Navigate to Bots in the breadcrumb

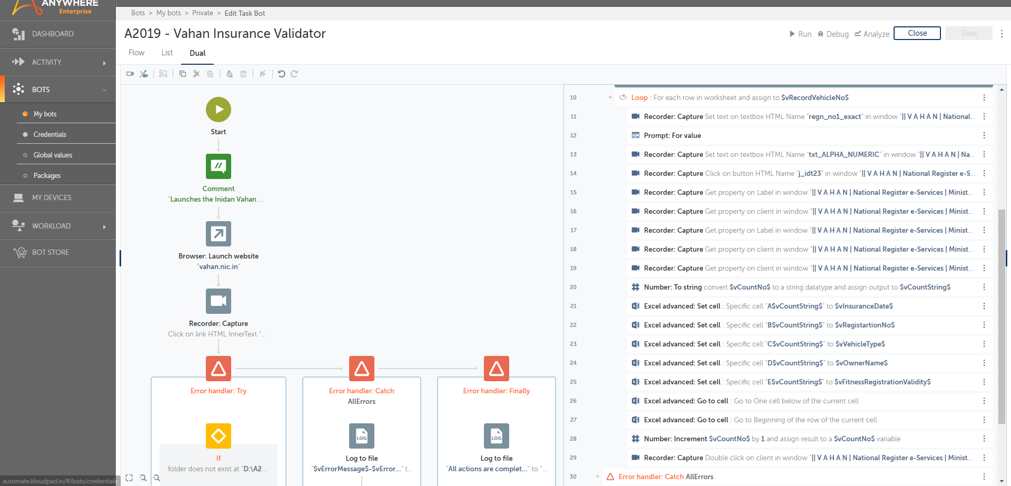pyautogui.click(x=138, y=13)
